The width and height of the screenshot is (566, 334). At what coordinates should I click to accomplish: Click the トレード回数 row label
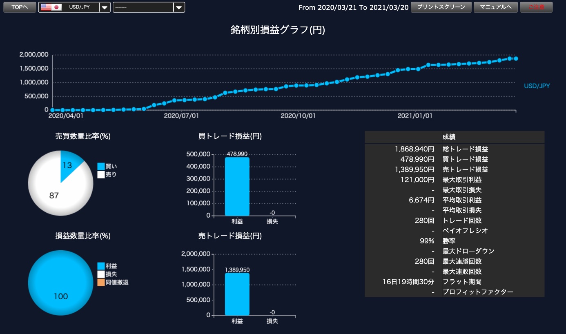(462, 220)
